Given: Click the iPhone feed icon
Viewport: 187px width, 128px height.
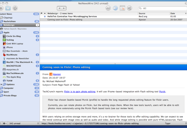Looking at the screenshot, I should coord(4,47).
